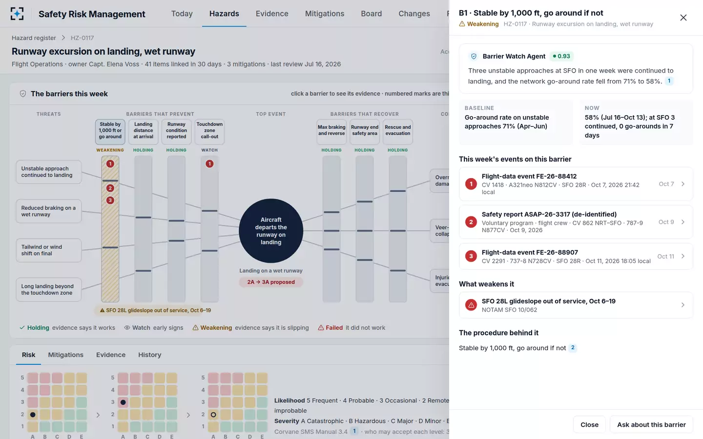Select the Stable by 1,000 ft or go around barrier
The width and height of the screenshot is (703, 439).
click(110, 132)
